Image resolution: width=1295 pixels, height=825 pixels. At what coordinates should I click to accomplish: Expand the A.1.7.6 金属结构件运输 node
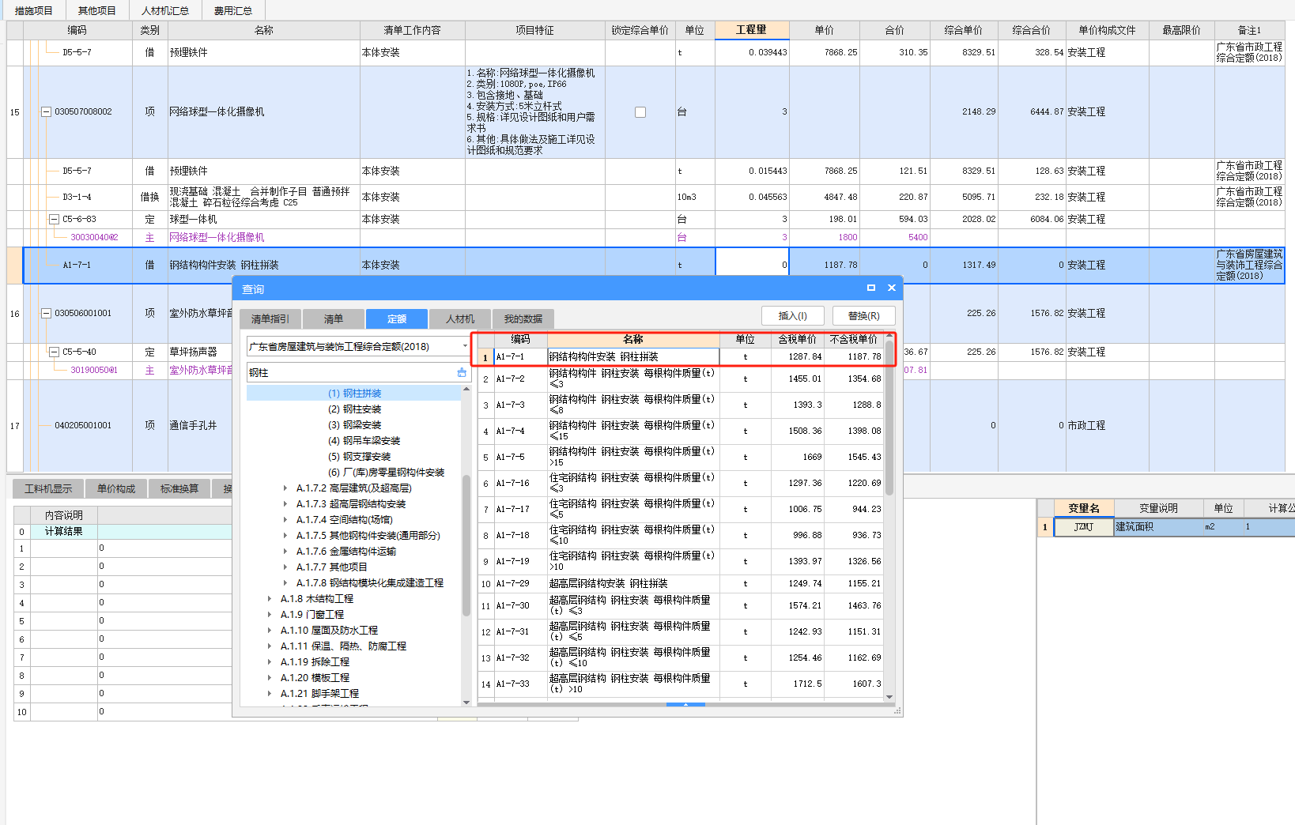[x=285, y=552]
